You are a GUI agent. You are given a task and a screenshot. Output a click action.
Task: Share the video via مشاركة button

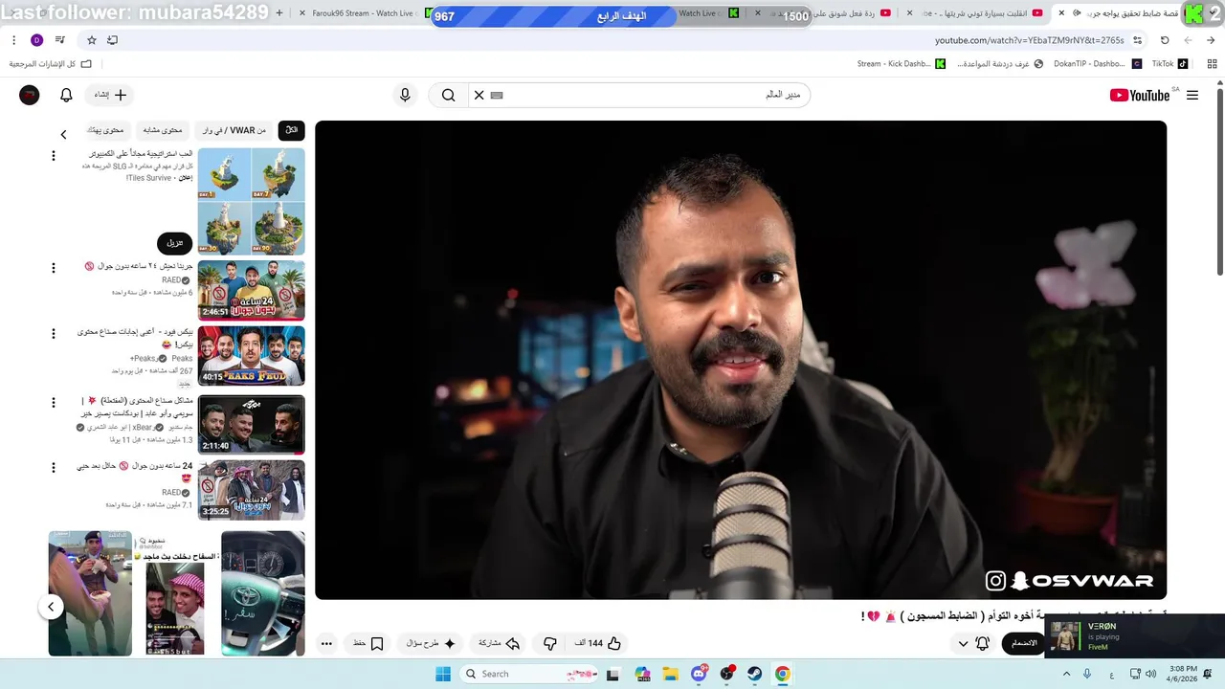500,643
